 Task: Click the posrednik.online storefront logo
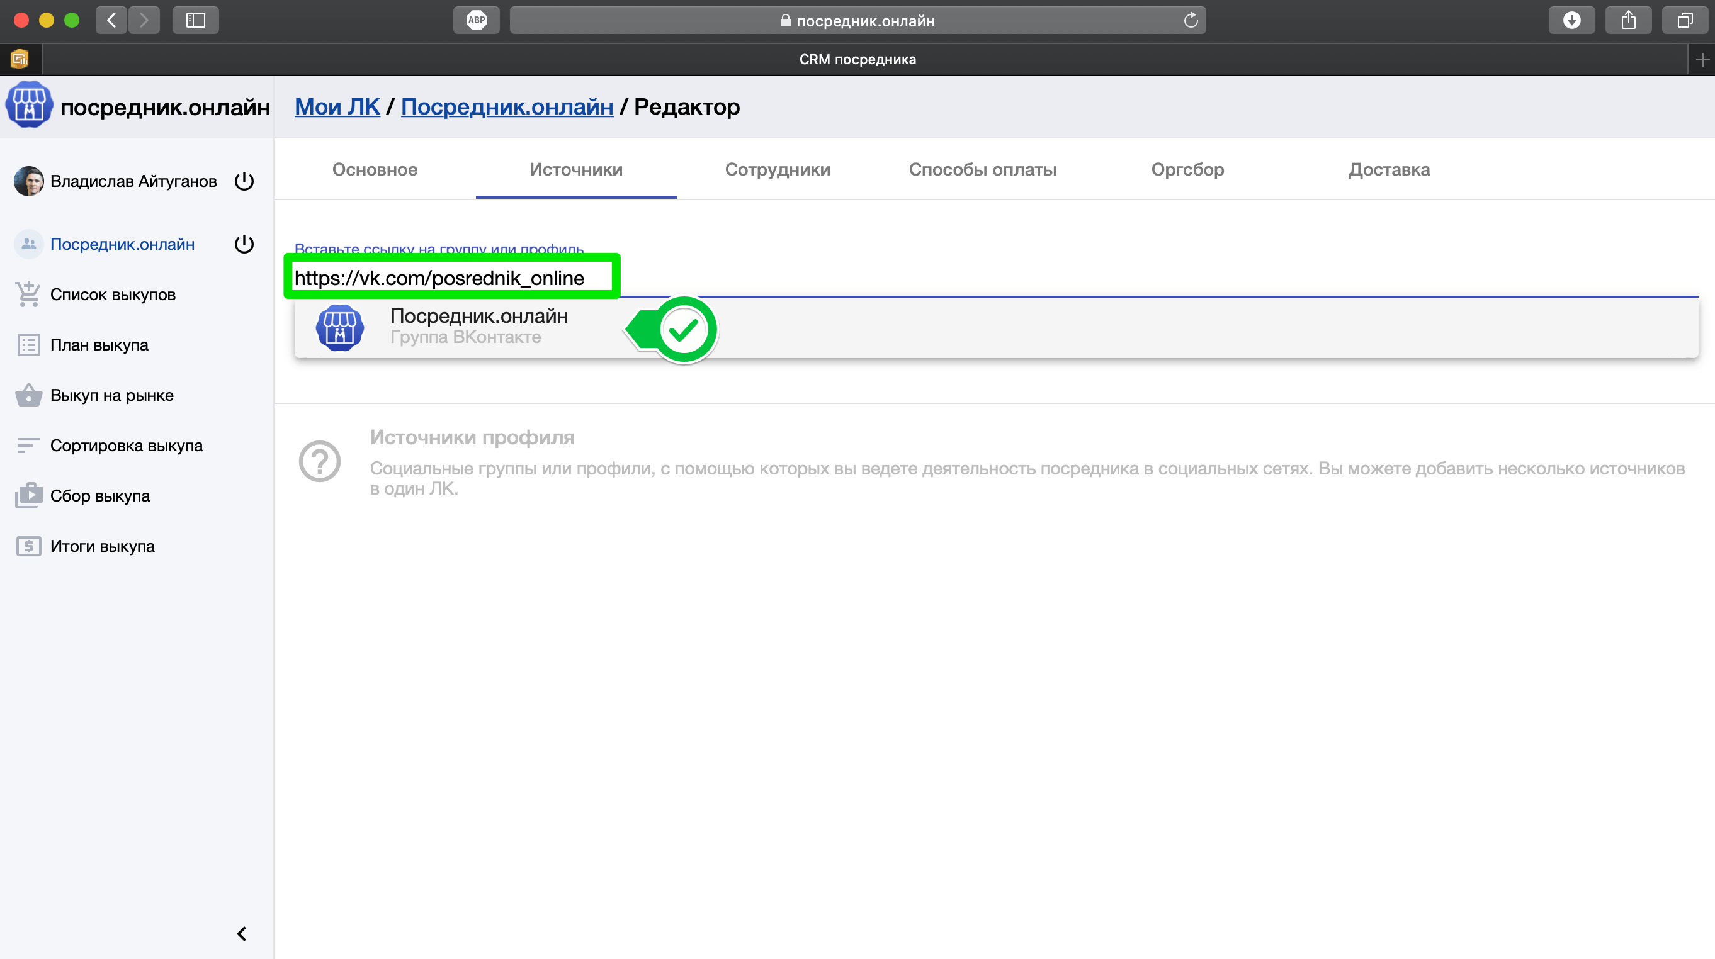click(28, 105)
